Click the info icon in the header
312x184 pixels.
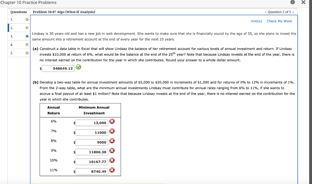(x=292, y=2)
